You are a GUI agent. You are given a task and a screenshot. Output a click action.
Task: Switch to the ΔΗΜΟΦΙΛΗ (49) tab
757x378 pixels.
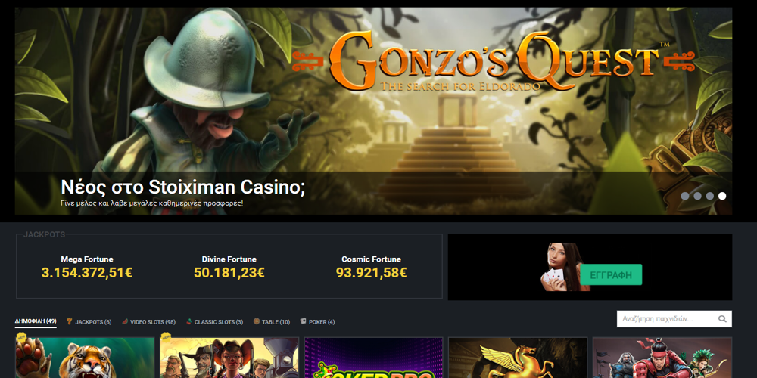tap(36, 321)
